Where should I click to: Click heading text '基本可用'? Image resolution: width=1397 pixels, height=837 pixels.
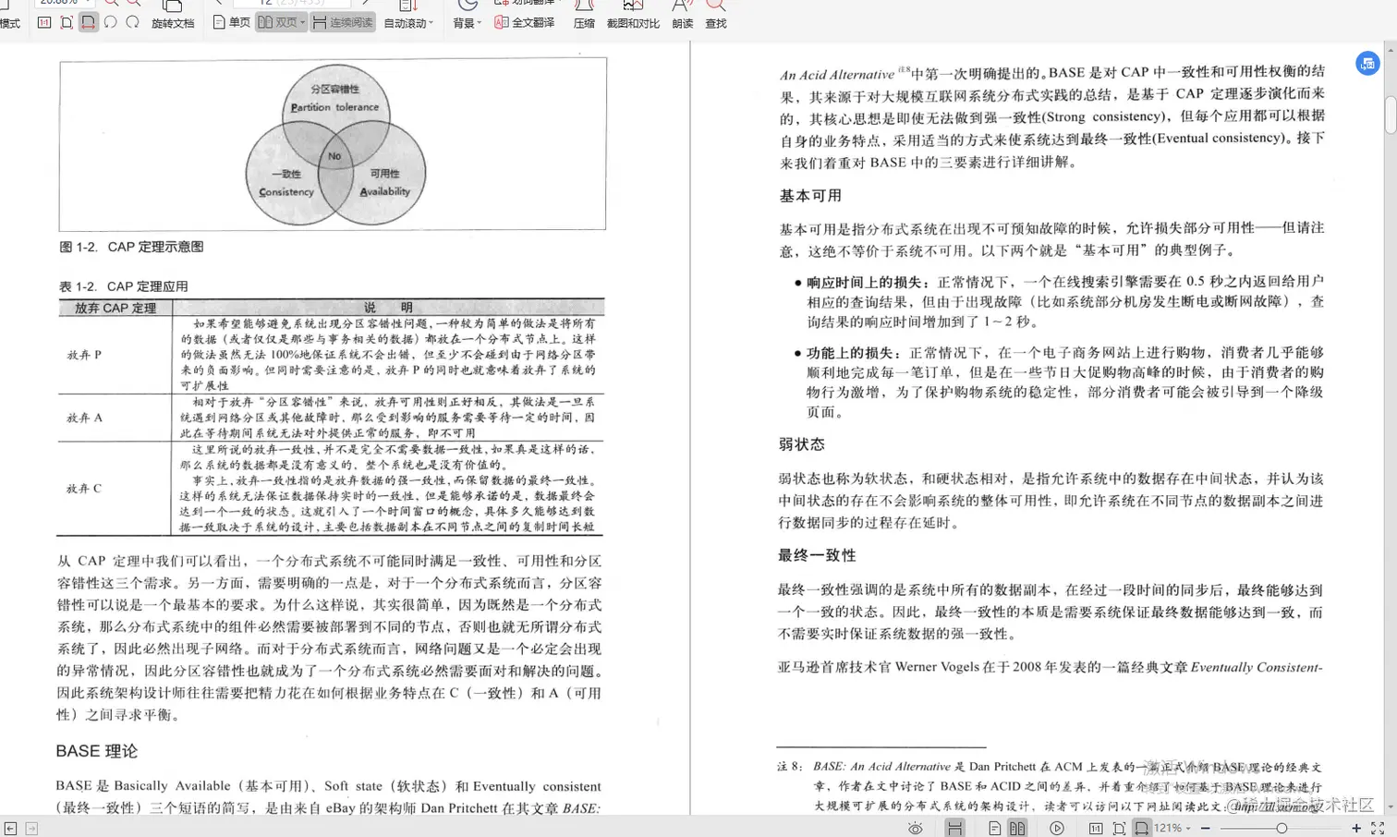[810, 196]
